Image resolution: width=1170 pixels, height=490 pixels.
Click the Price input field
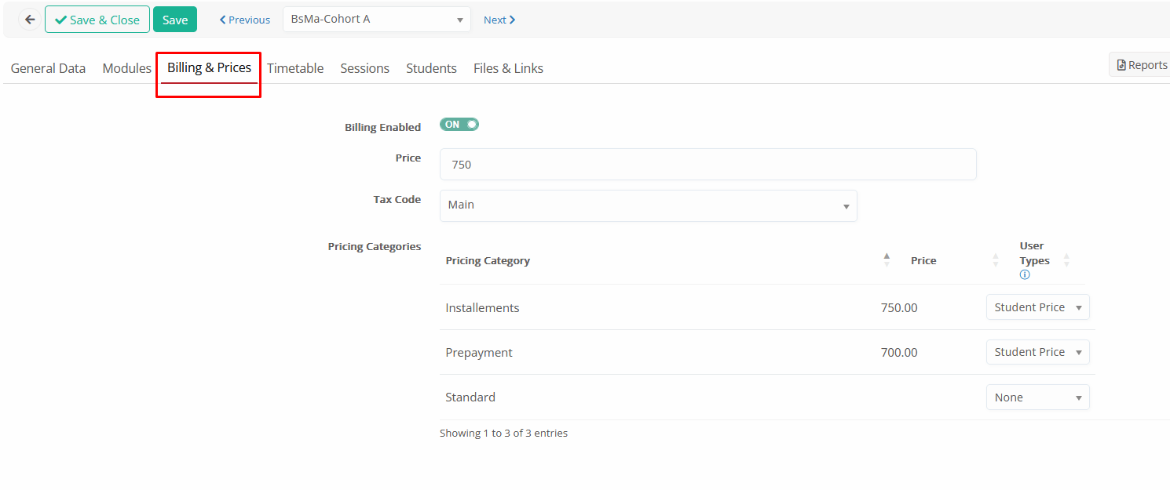[x=707, y=165]
